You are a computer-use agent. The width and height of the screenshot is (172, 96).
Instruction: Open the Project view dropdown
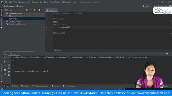(10, 10)
